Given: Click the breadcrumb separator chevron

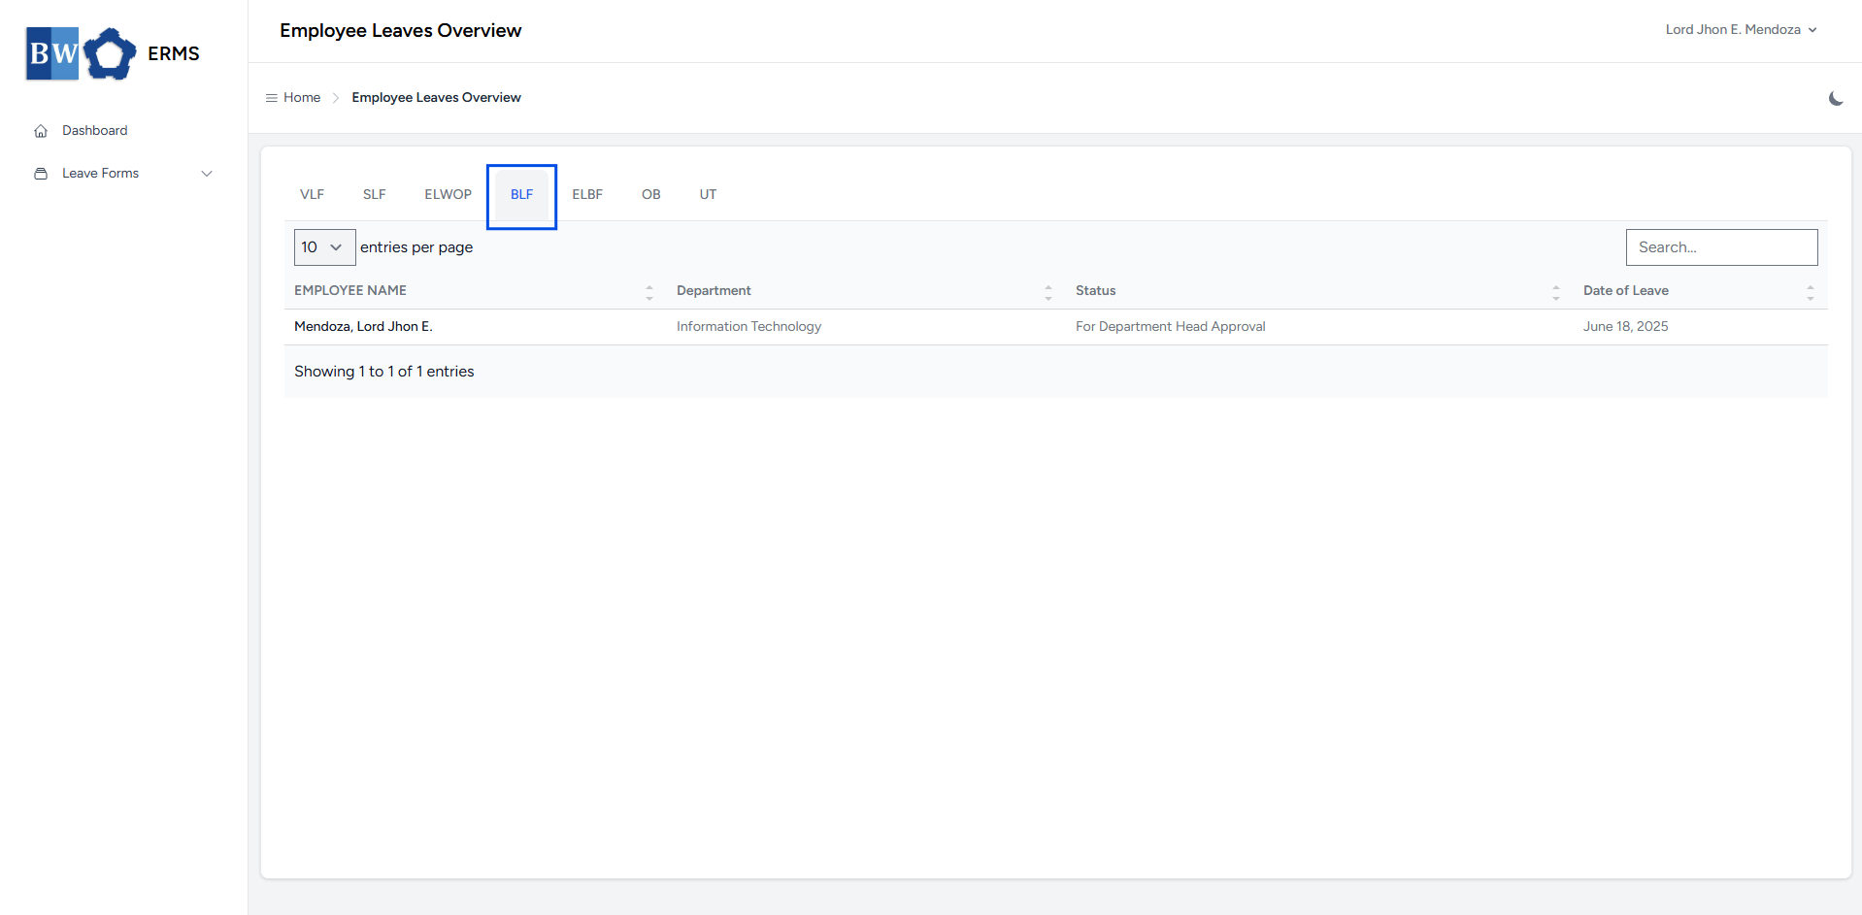Looking at the screenshot, I should [x=336, y=98].
